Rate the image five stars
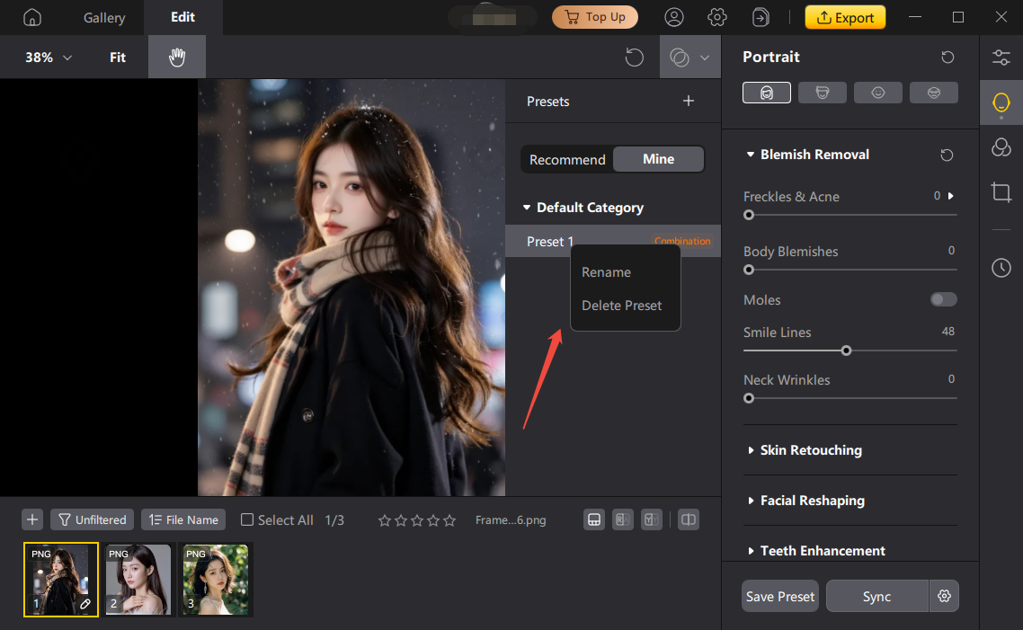 click(x=449, y=520)
